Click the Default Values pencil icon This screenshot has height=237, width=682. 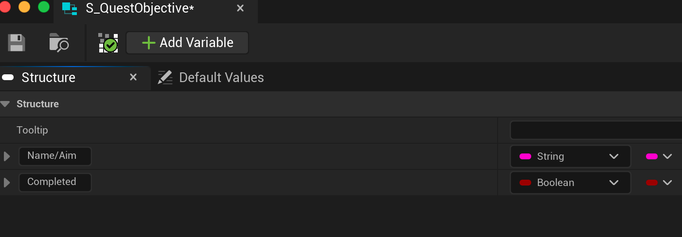165,78
